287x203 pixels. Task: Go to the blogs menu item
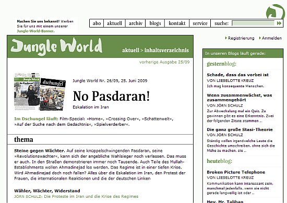(x=155, y=23)
